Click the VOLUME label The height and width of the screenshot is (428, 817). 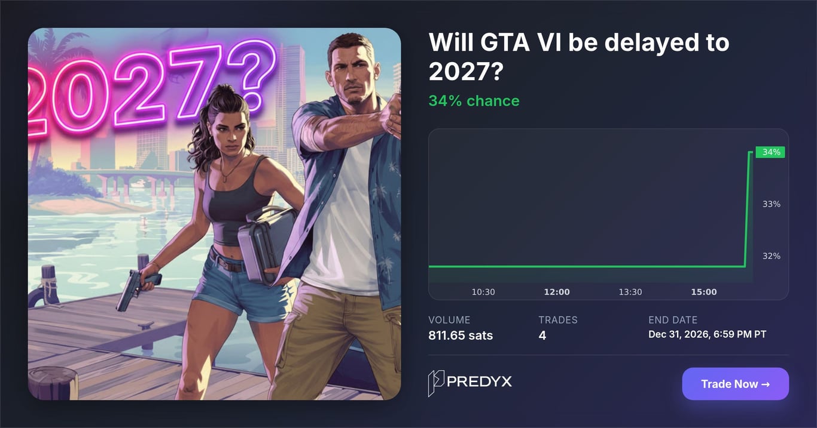(449, 320)
